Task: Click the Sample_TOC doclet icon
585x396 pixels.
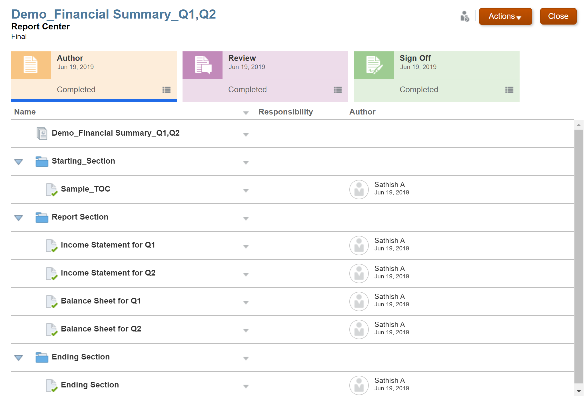Action: 52,190
